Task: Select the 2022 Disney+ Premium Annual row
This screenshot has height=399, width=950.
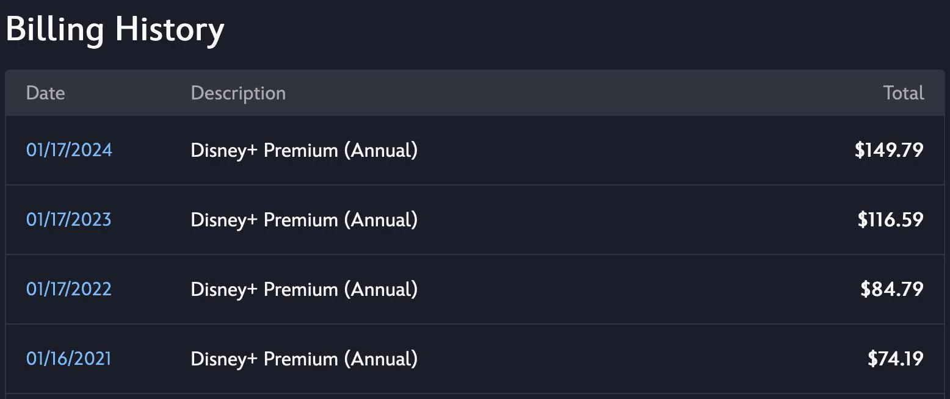Action: pos(475,289)
